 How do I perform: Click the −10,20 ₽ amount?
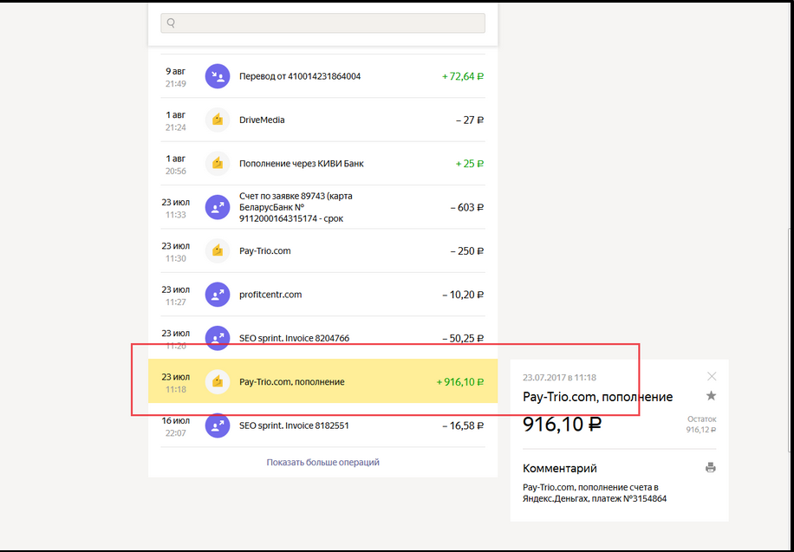click(x=463, y=295)
